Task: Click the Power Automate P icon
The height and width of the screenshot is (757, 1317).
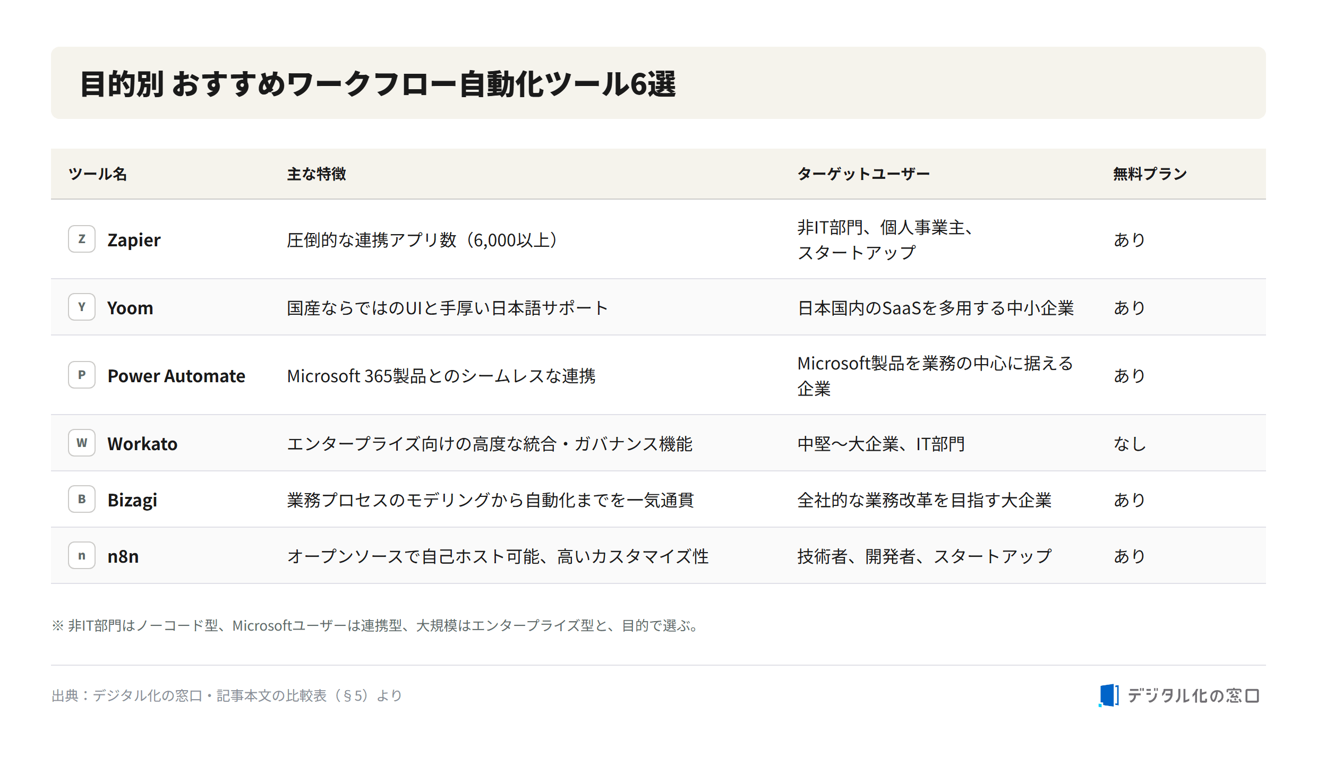Action: point(82,375)
